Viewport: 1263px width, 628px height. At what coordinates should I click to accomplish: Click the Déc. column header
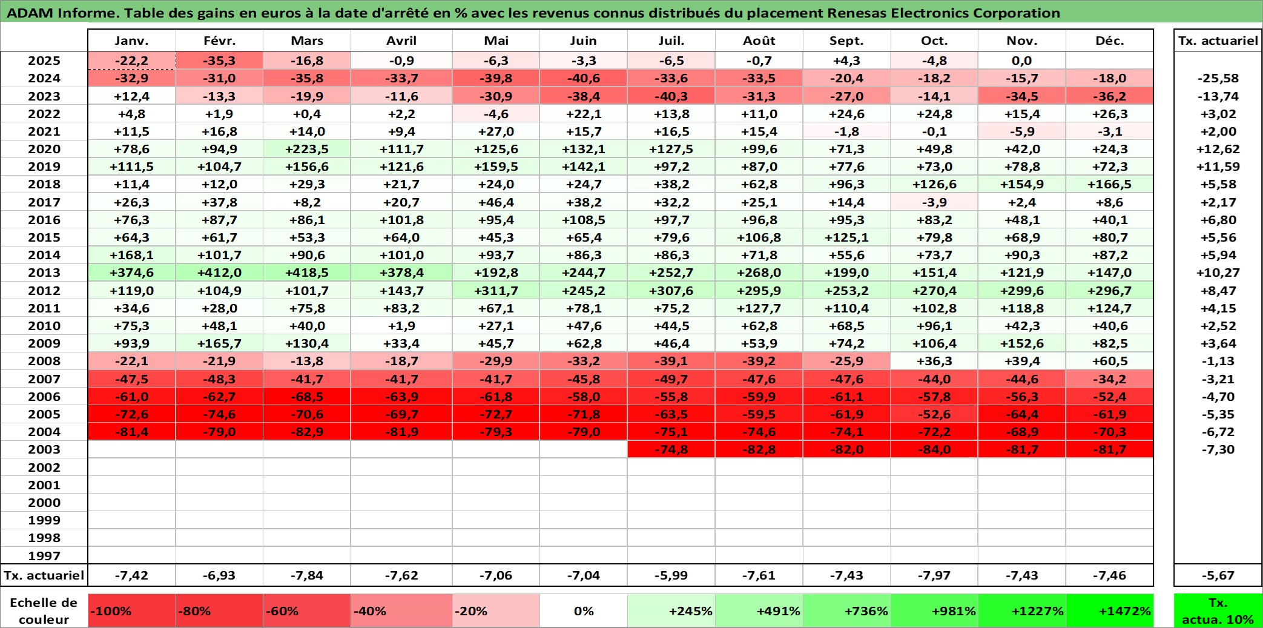click(x=1109, y=41)
